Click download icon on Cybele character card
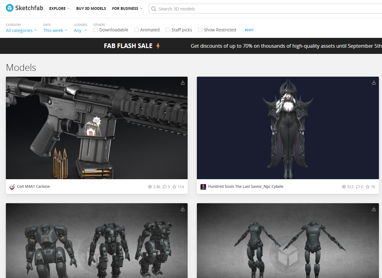 coord(374,83)
